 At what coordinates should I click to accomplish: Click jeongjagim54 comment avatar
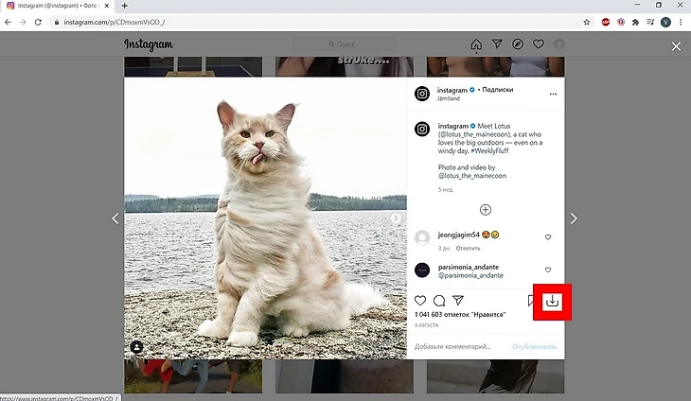422,237
